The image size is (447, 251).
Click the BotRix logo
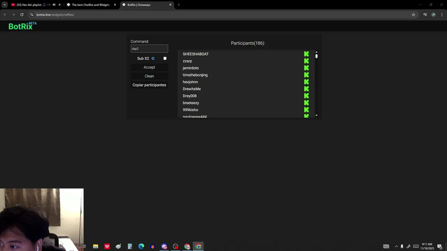tap(22, 26)
